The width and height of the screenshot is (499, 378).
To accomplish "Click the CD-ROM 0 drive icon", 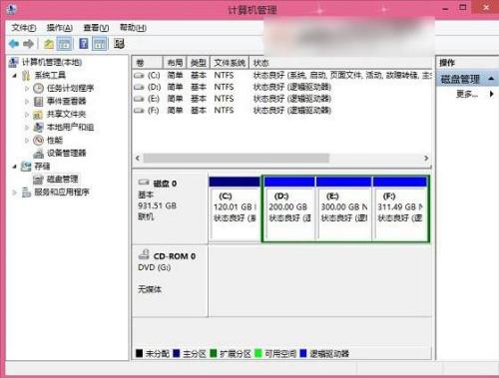I will point(144,254).
